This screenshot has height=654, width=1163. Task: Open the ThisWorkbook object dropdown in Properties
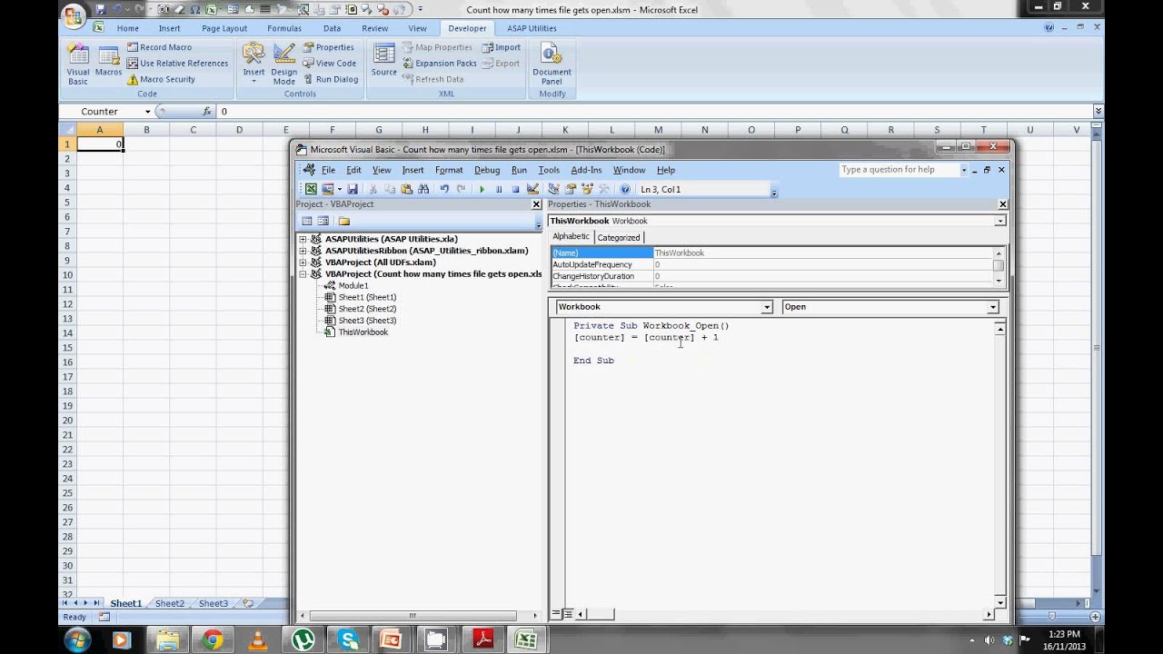click(x=1000, y=221)
